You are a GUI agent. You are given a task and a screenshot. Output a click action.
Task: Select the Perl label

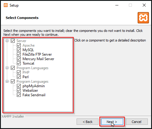coord(26,77)
